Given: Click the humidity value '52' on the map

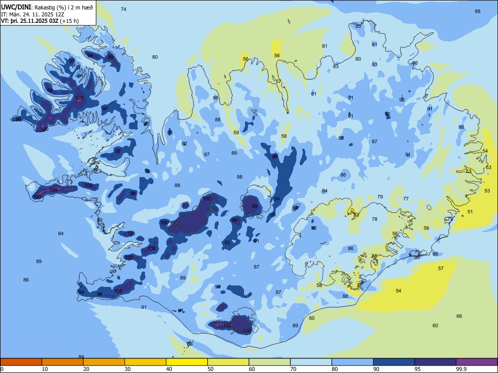Looking at the screenshot, I should pyautogui.click(x=356, y=215).
